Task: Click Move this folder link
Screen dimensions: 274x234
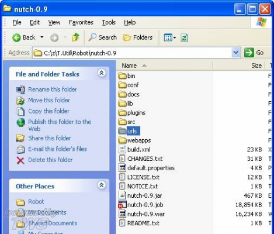Action: (49, 100)
